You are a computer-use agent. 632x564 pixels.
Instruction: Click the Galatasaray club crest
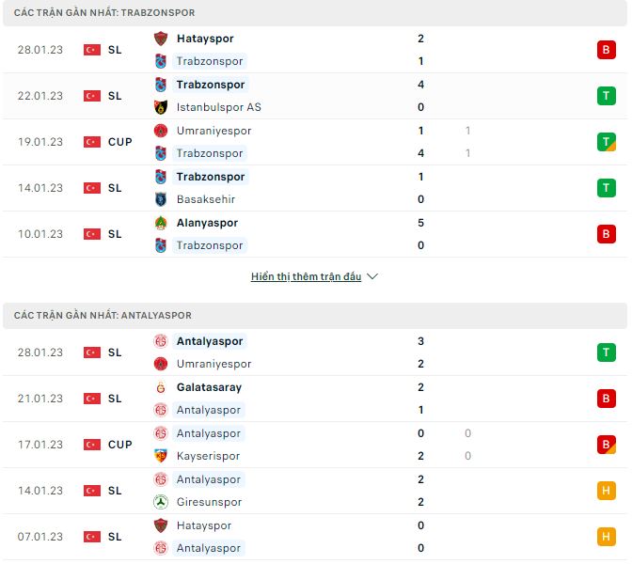tap(160, 387)
